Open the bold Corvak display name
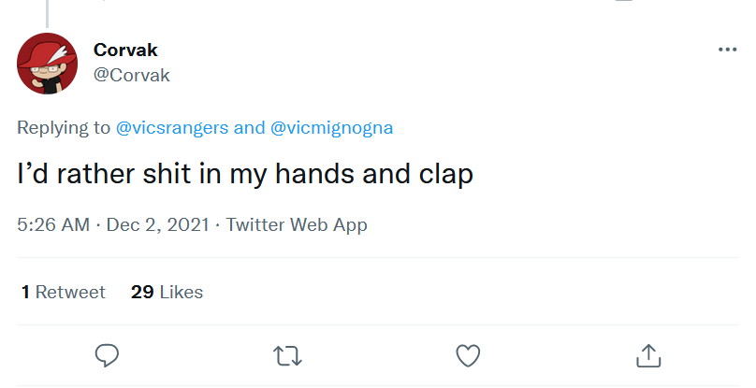Viewport: 756px width, 388px height. click(x=125, y=50)
